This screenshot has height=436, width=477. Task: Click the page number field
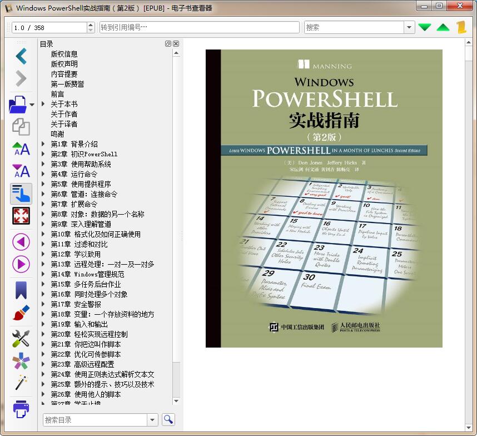pos(49,28)
